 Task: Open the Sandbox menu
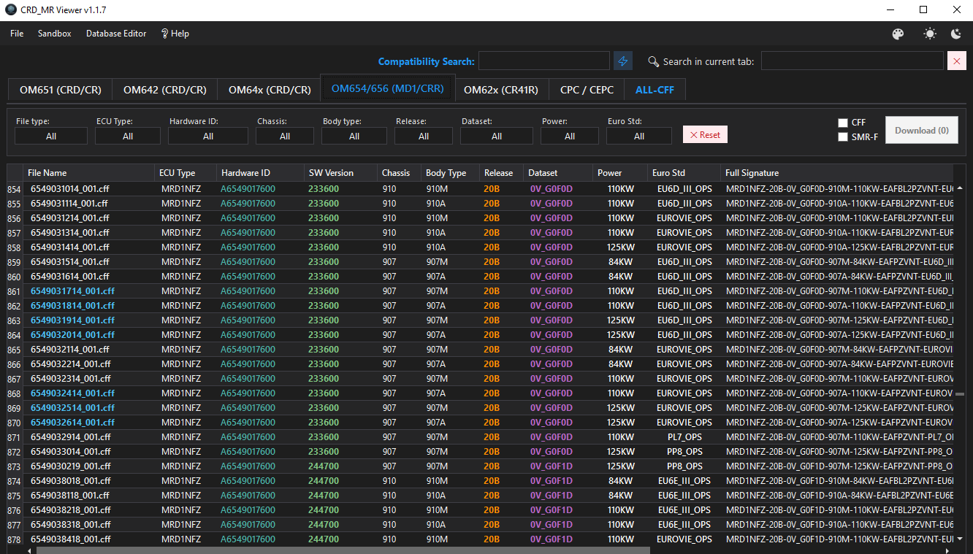[55, 34]
